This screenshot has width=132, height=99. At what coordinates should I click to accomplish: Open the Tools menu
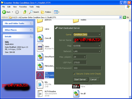[x=32, y=7]
